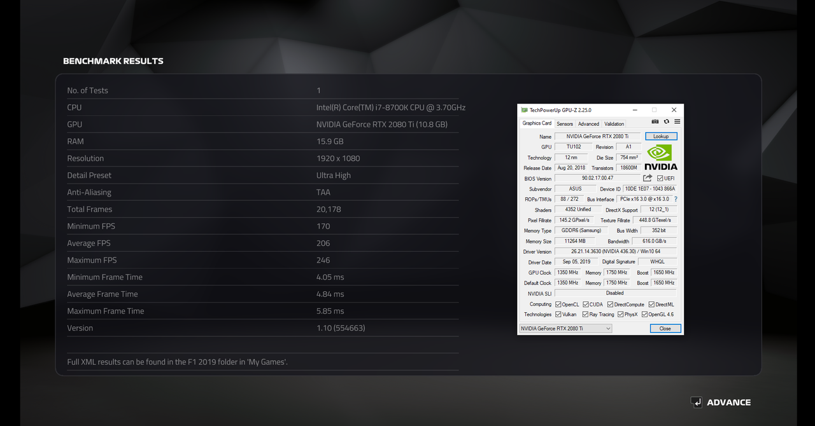Image resolution: width=815 pixels, height=426 pixels.
Task: Click the Minimum FPS value 170
Action: coord(323,226)
